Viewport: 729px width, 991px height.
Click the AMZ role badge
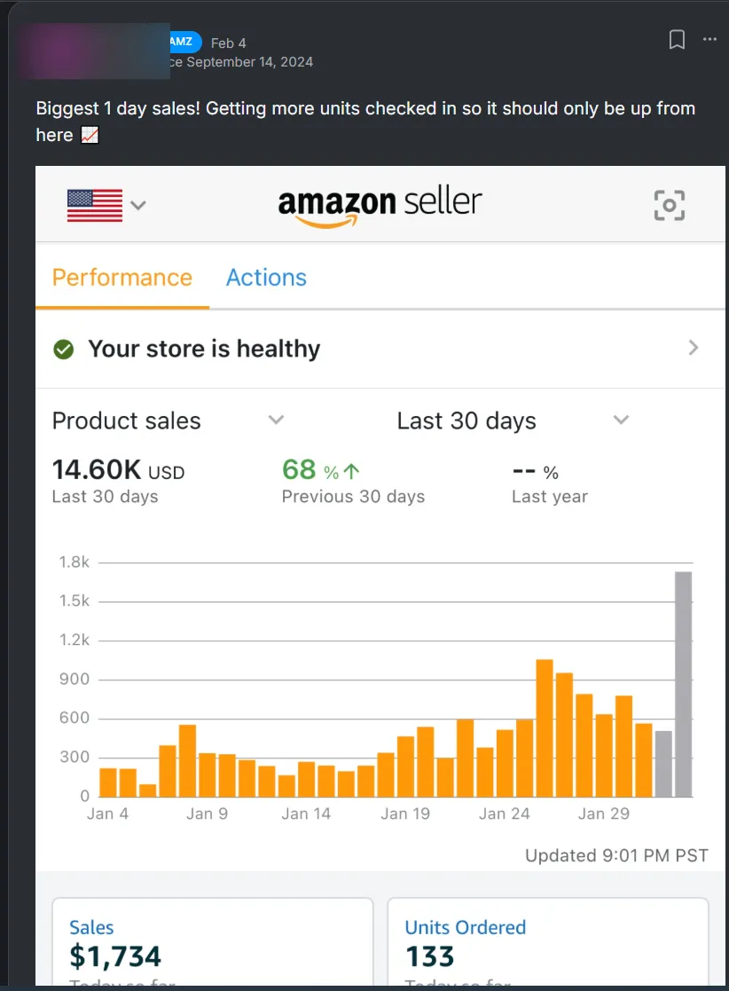click(185, 42)
